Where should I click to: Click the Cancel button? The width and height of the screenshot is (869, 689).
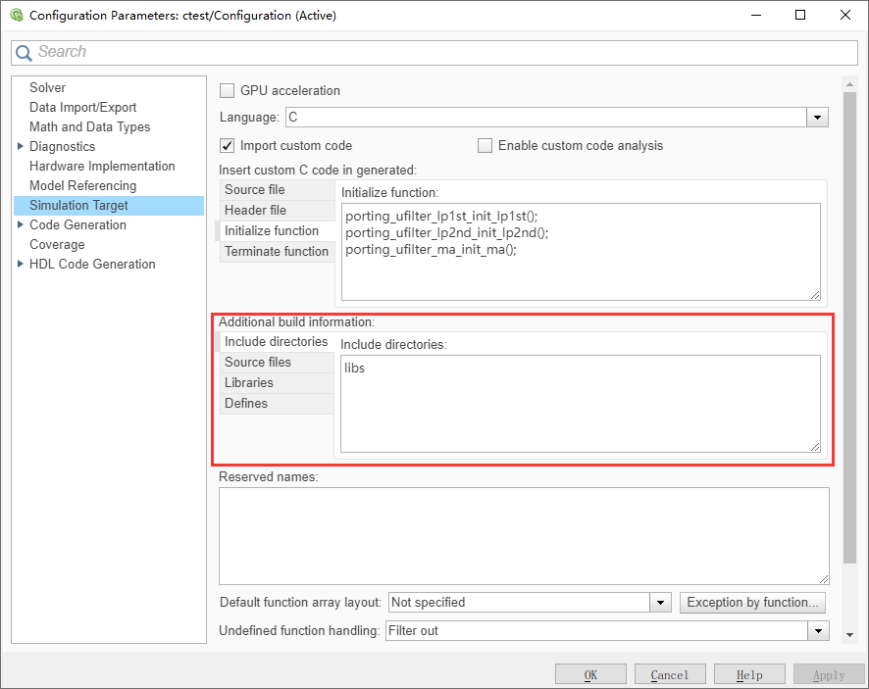click(670, 674)
